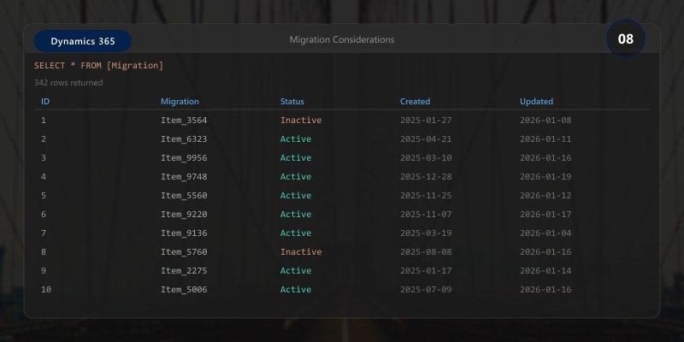Click created date 2025-01-27
This screenshot has width=684, height=342.
tap(426, 120)
